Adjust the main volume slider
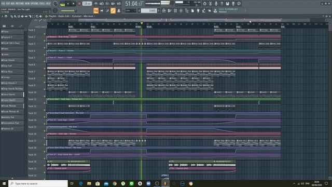This screenshot has width=332, height=187. tap(68, 10)
